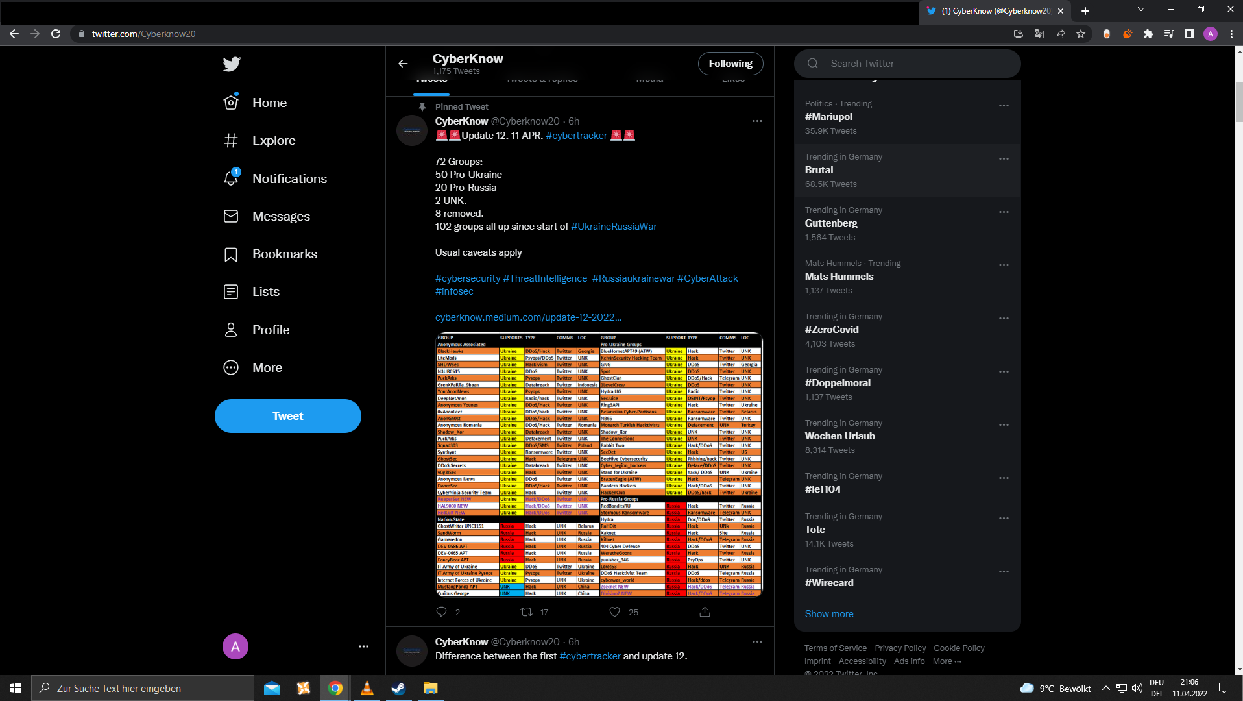Open the Guttenberg trend

tap(831, 223)
